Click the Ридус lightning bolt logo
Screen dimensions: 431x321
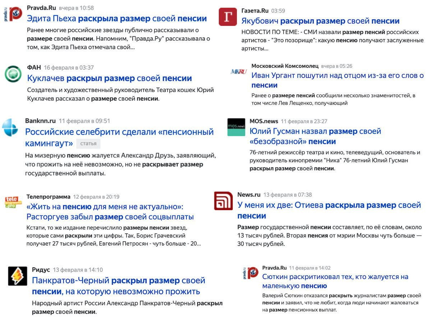click(x=18, y=276)
